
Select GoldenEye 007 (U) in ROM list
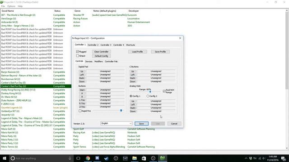[10, 111]
